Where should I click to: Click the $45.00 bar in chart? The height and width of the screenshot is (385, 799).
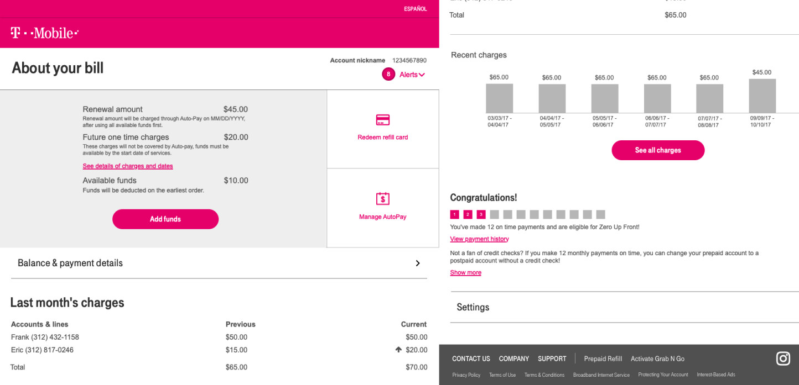tap(762, 96)
